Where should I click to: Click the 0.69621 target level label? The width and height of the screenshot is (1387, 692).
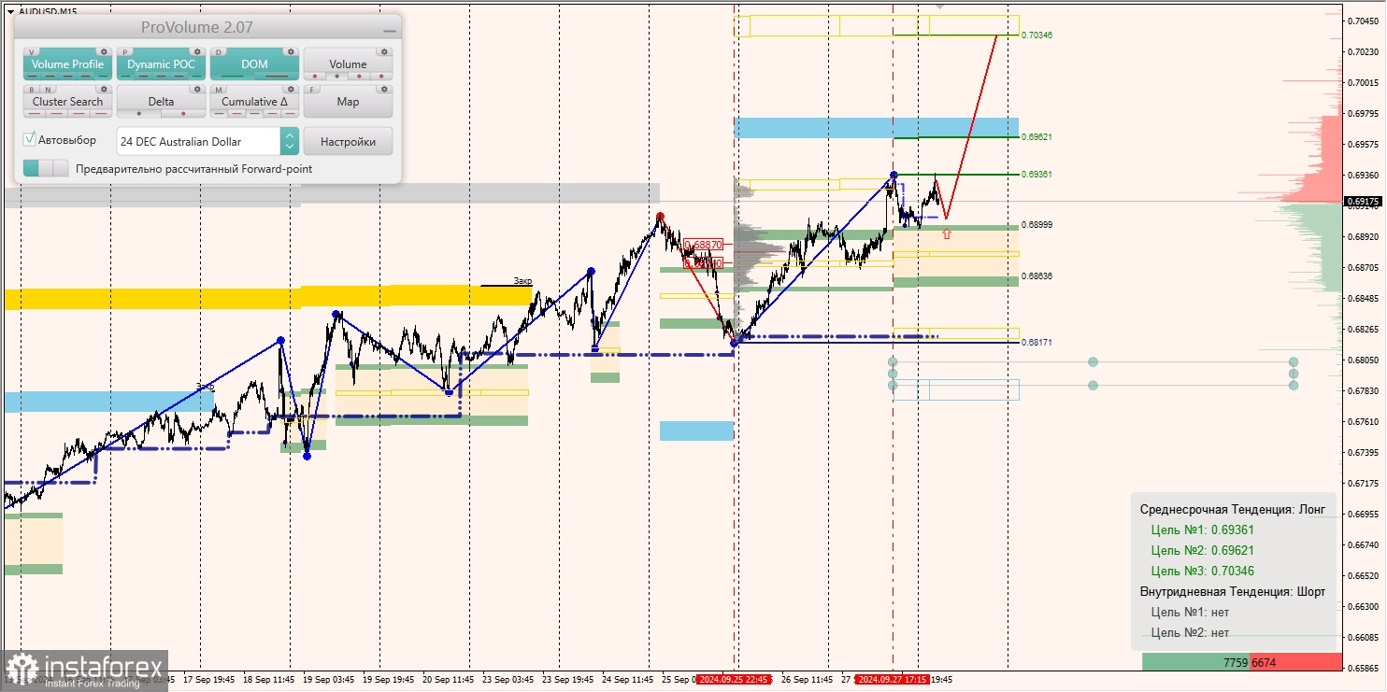[x=1037, y=136]
